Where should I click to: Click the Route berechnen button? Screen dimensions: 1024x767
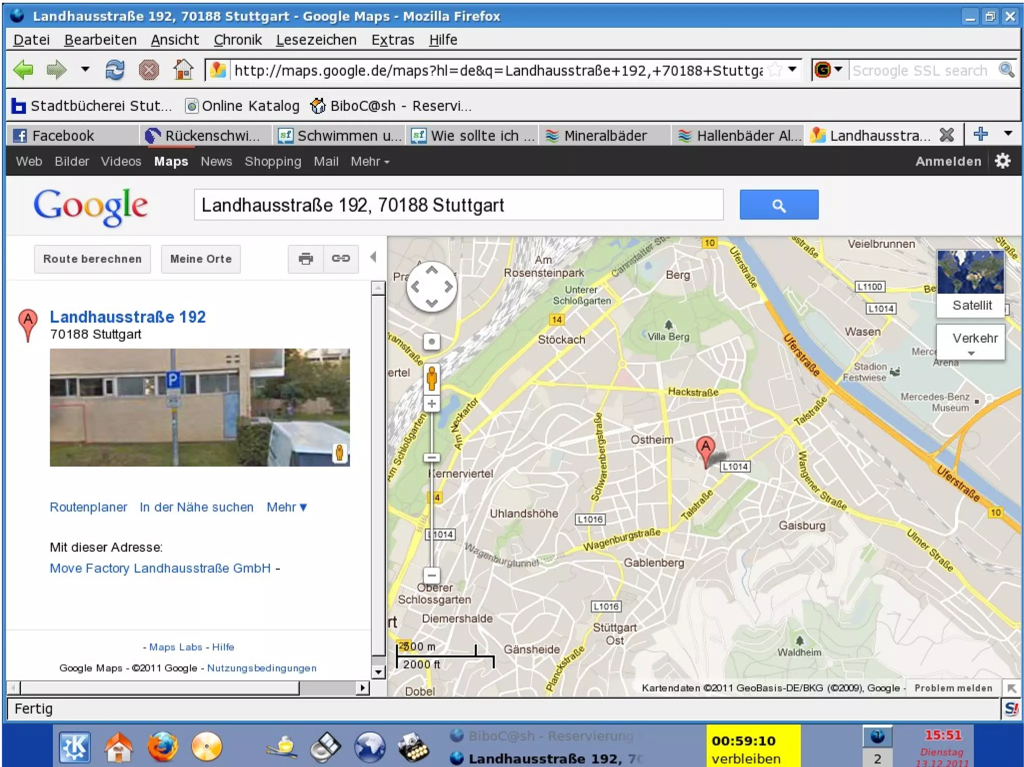click(92, 259)
